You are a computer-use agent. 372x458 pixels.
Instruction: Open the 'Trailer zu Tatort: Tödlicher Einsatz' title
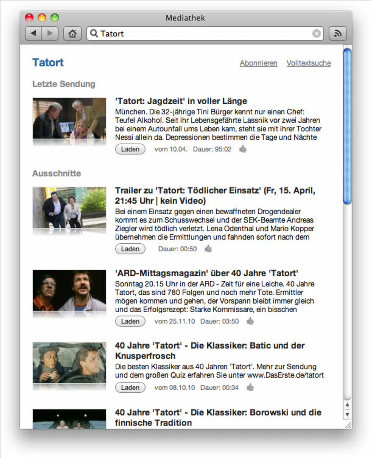(215, 195)
